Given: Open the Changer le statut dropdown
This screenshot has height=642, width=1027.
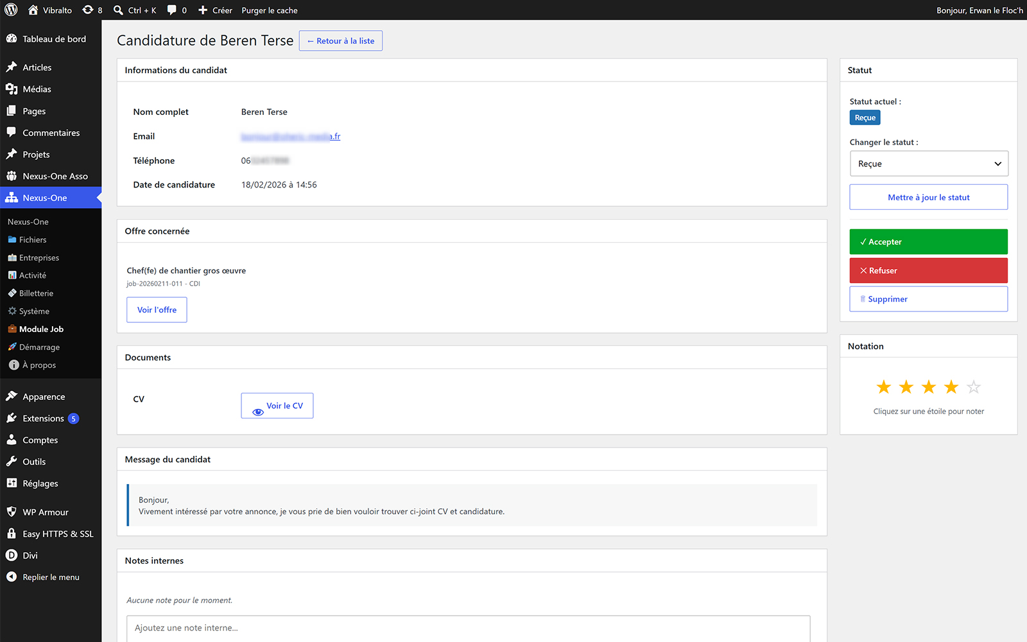Looking at the screenshot, I should click(929, 164).
